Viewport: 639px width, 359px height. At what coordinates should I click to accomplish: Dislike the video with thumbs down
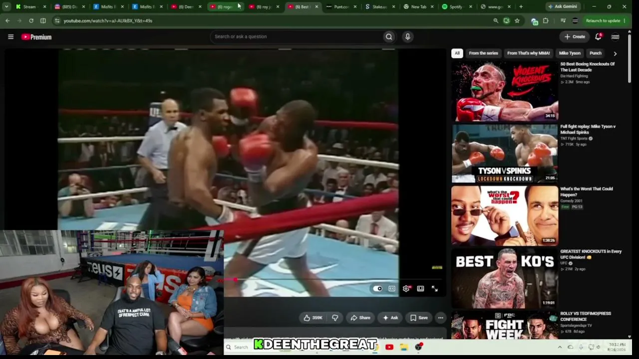pos(335,318)
